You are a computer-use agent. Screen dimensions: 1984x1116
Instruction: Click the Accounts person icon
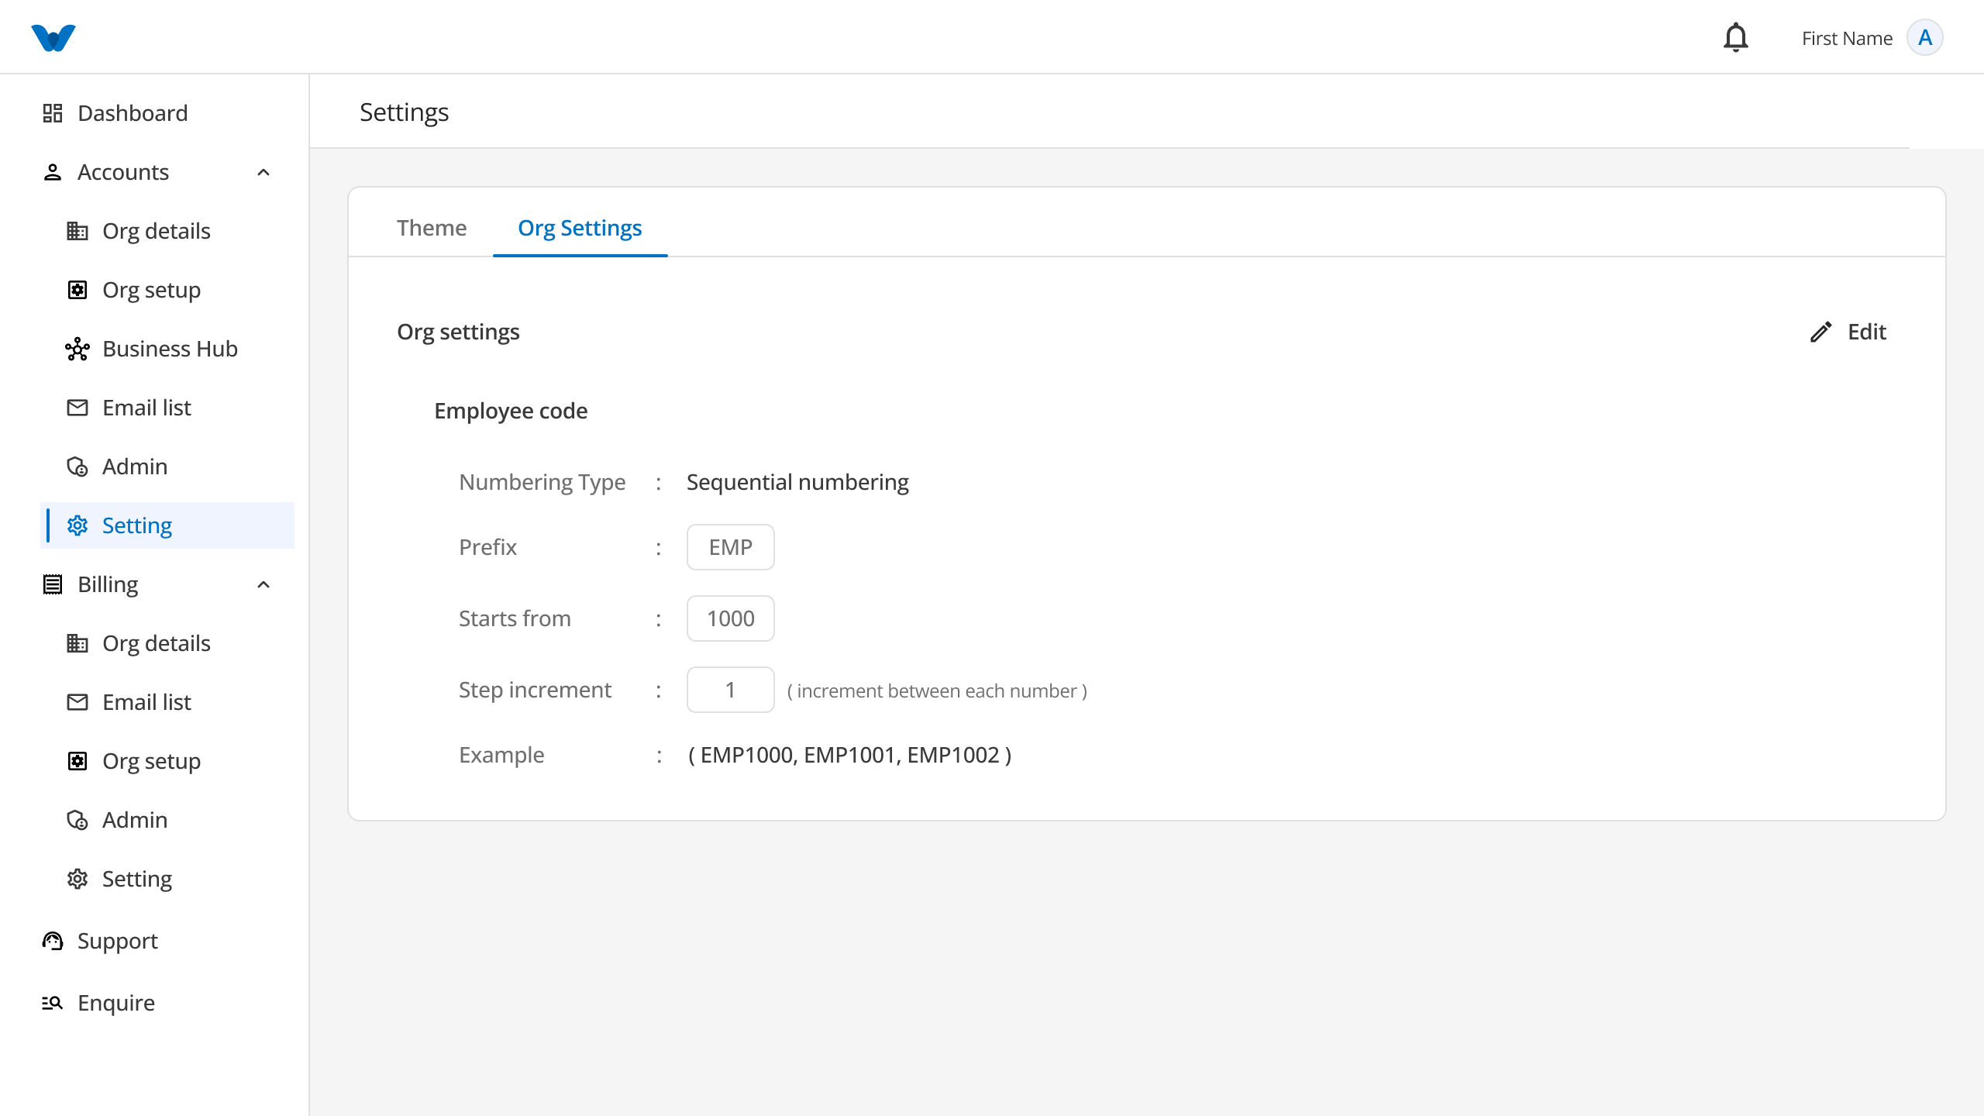pyautogui.click(x=53, y=172)
